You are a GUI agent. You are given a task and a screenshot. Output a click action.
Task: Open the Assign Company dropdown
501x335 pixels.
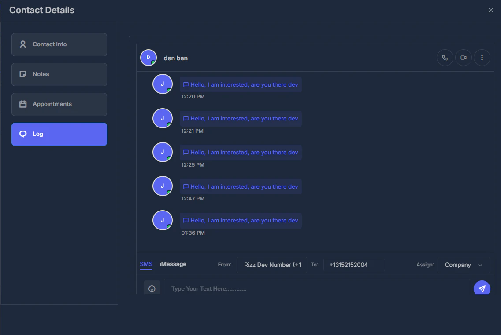(x=464, y=265)
